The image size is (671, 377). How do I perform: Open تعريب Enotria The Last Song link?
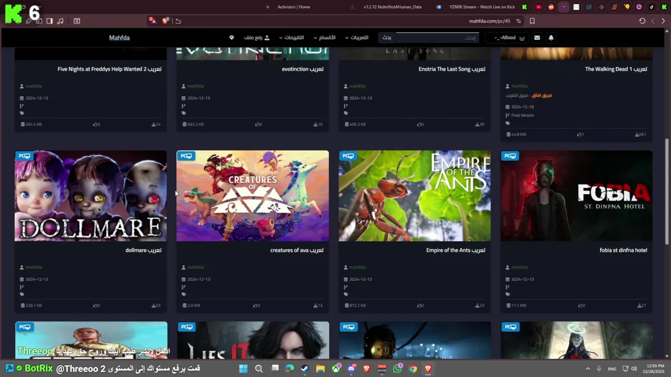pyautogui.click(x=452, y=69)
